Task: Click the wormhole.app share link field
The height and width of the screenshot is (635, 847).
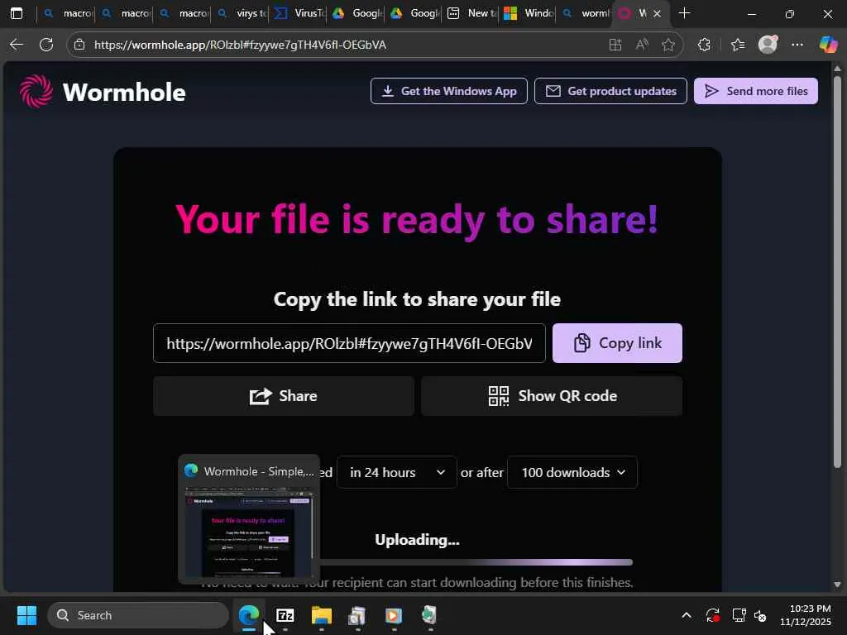Action: (349, 343)
